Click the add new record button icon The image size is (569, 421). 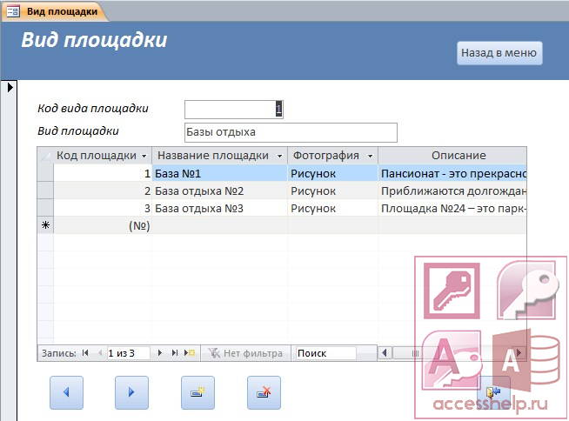point(197,392)
